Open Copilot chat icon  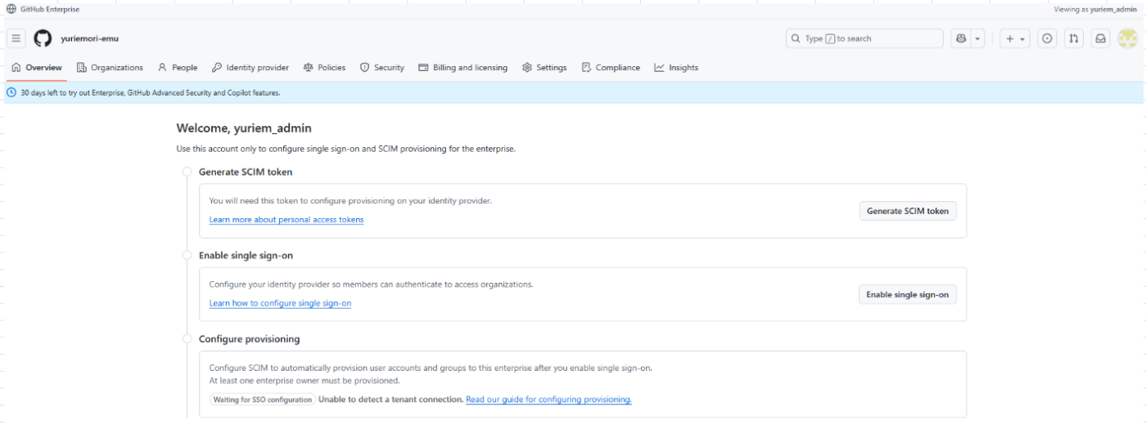click(x=960, y=38)
